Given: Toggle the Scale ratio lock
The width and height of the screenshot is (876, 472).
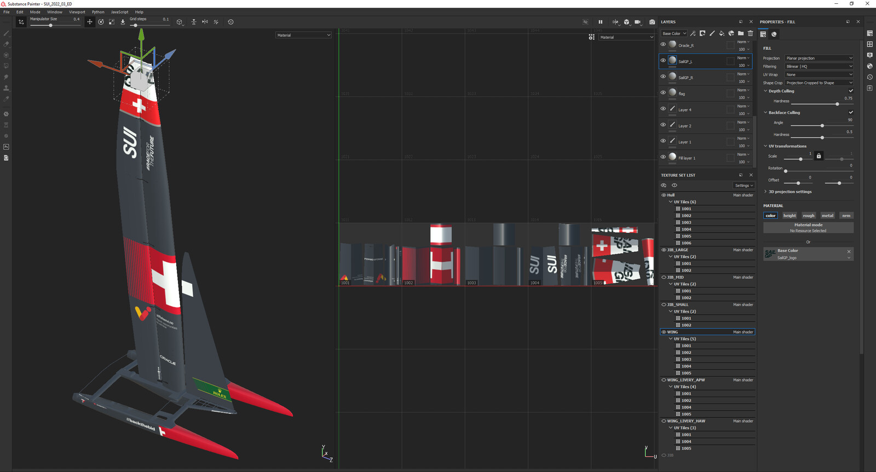Looking at the screenshot, I should click(819, 156).
